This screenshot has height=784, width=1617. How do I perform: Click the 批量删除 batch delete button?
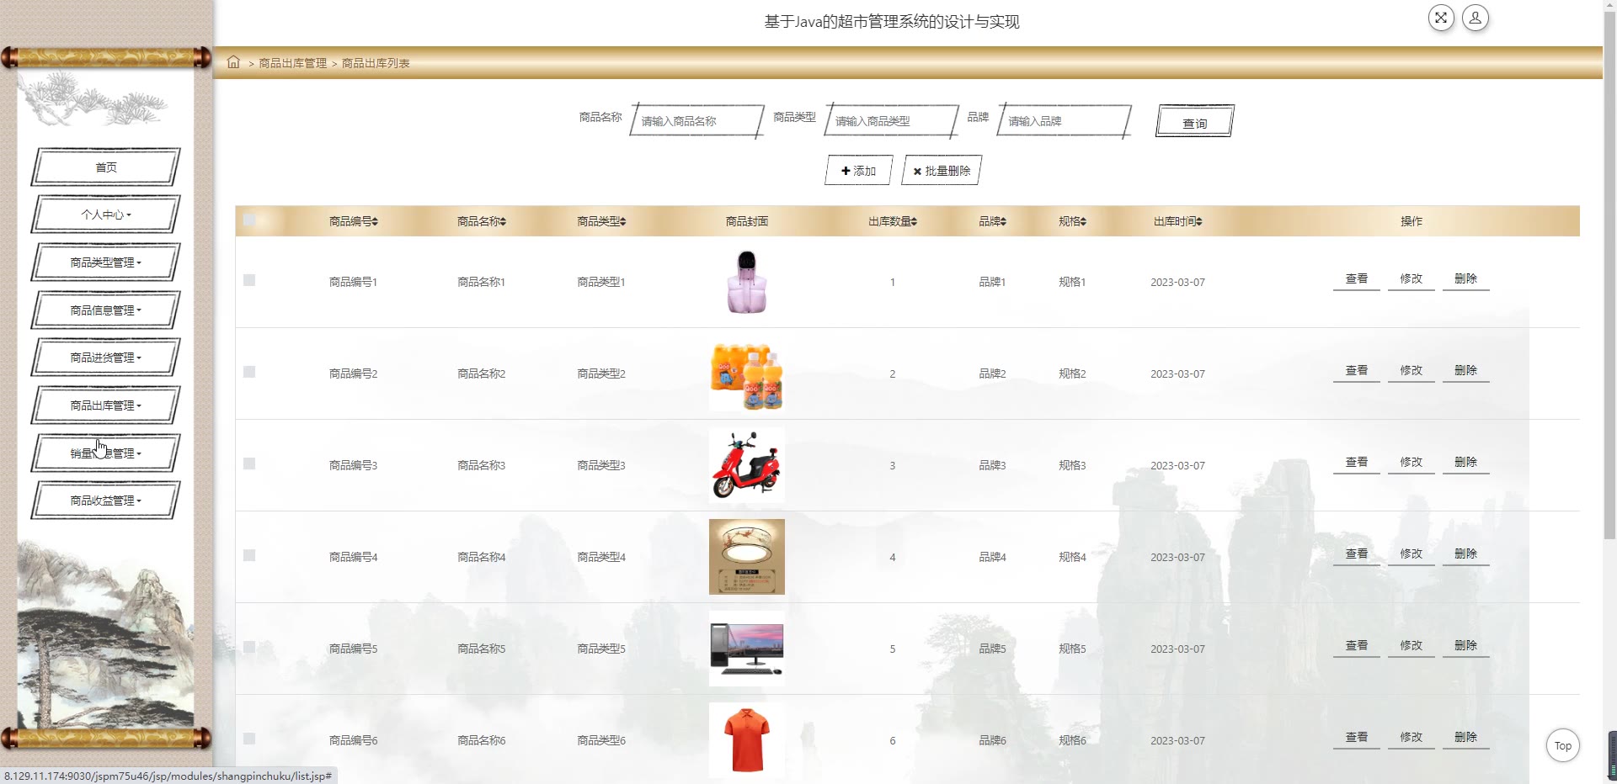coord(942,171)
